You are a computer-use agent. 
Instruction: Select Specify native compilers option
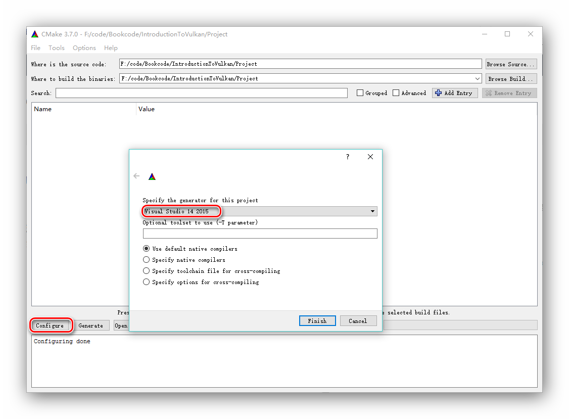[x=146, y=260]
